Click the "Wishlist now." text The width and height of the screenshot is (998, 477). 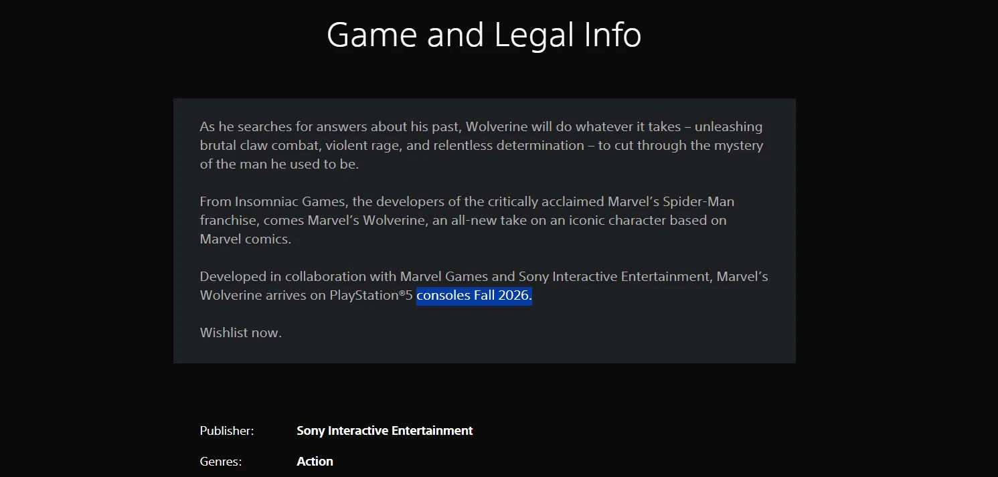click(x=240, y=332)
